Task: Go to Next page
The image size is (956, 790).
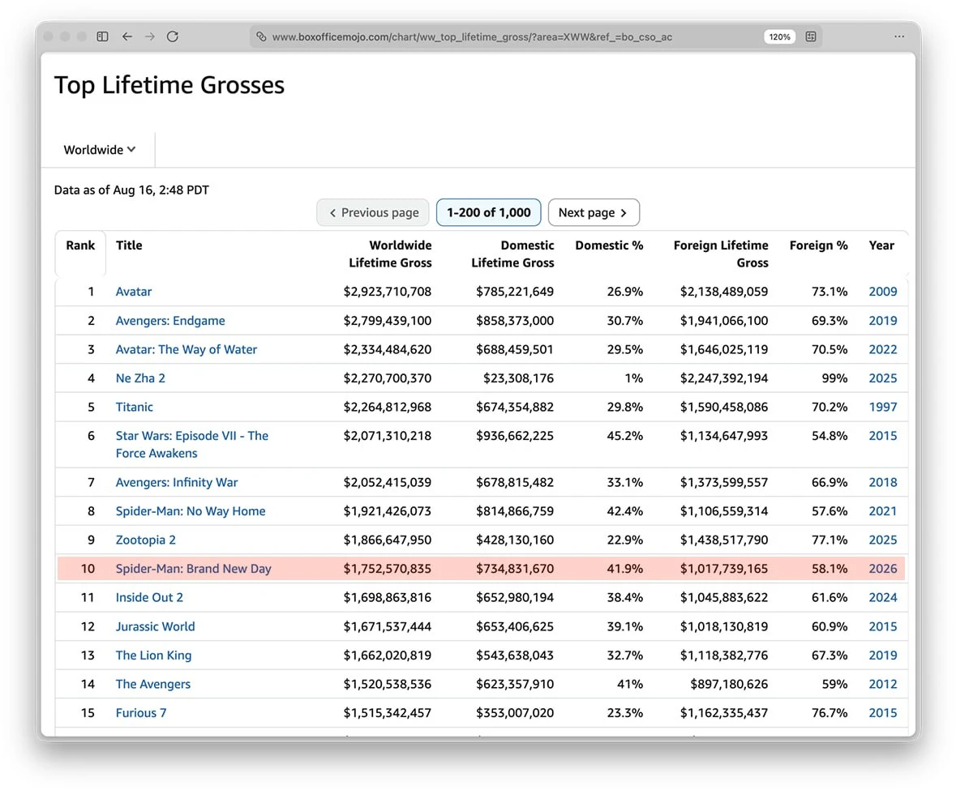Action: click(594, 212)
